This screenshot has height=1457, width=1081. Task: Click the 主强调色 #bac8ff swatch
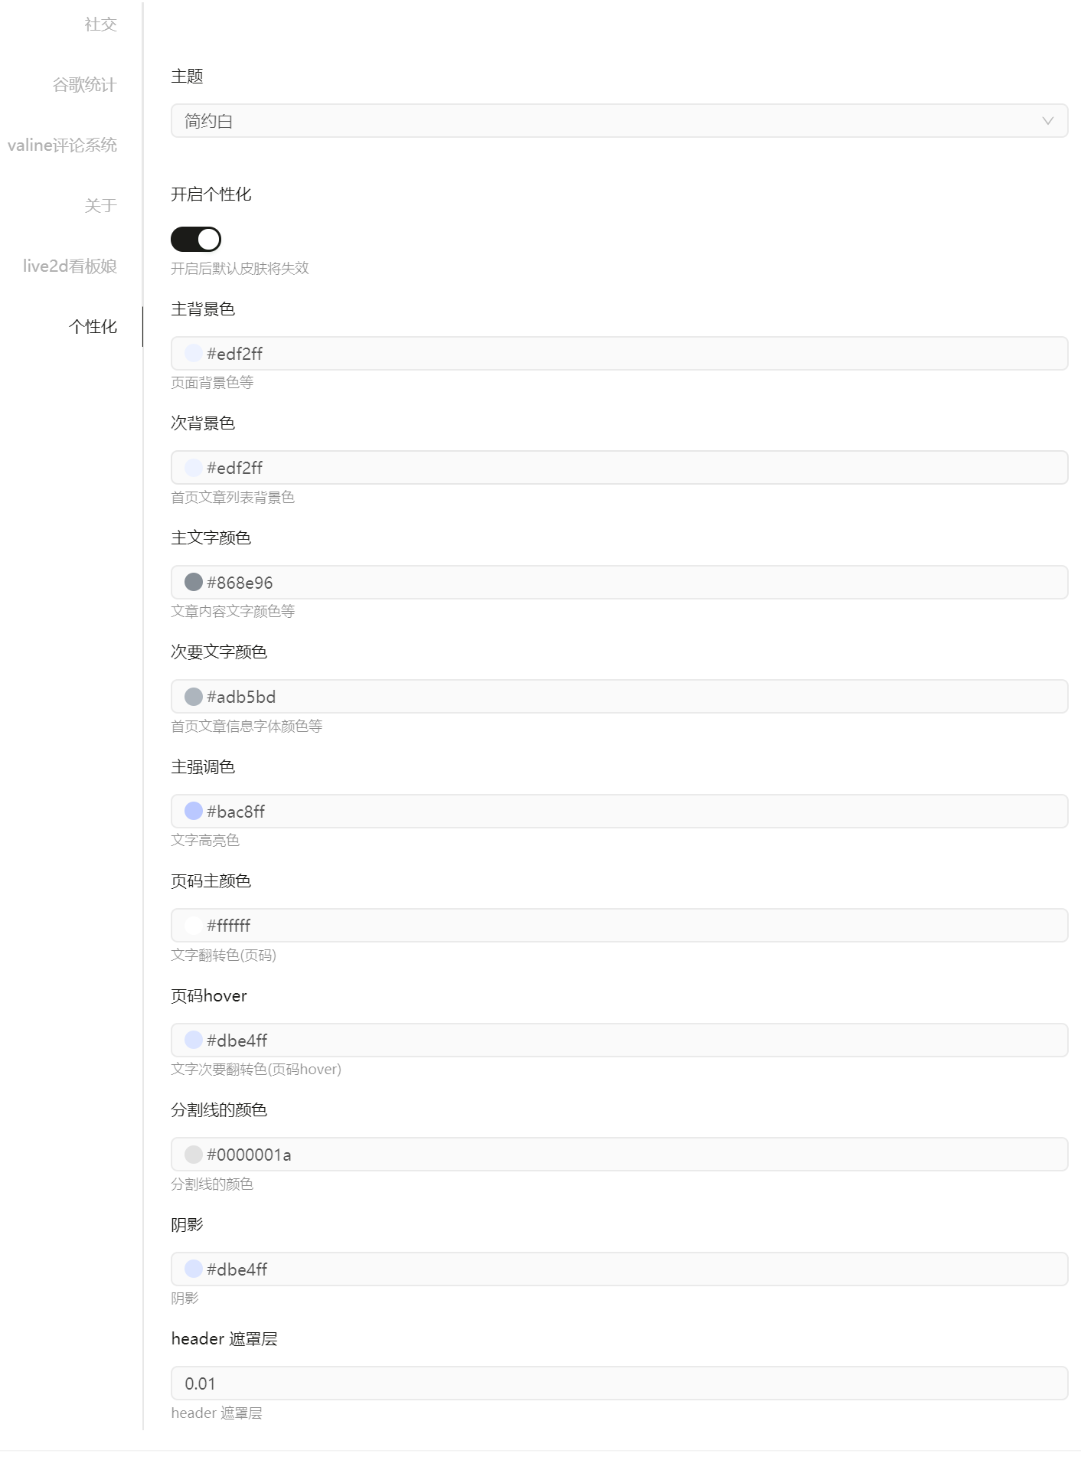point(194,811)
